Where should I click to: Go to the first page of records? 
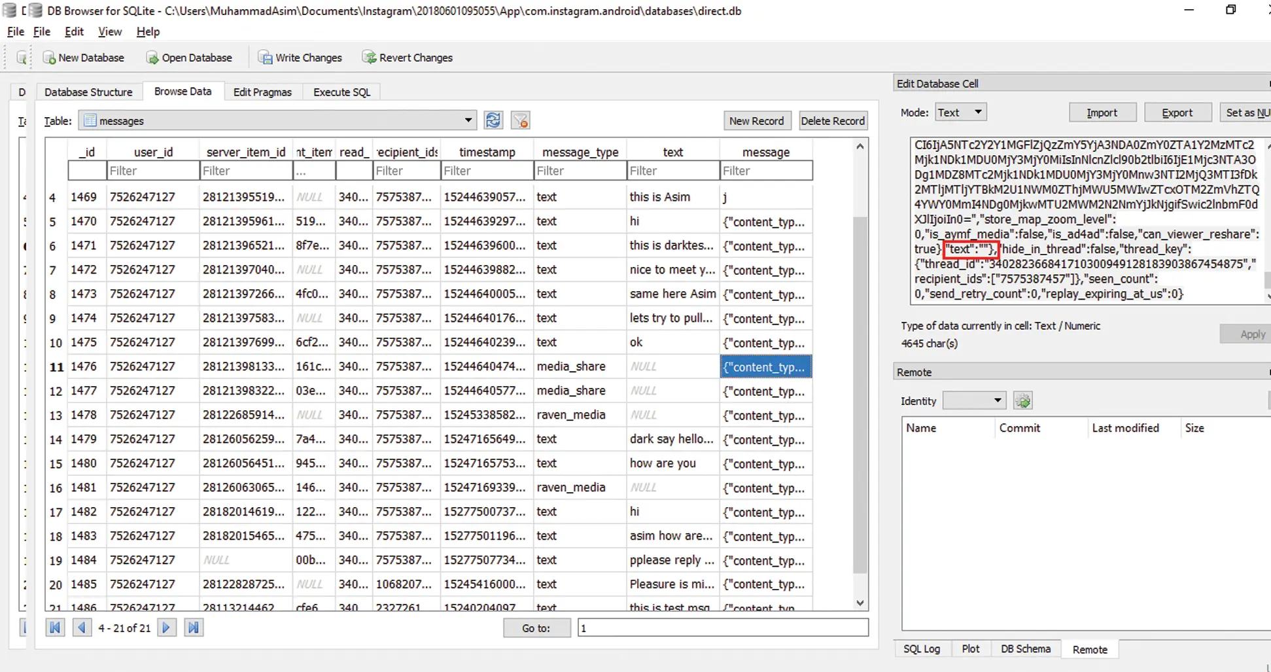click(55, 628)
